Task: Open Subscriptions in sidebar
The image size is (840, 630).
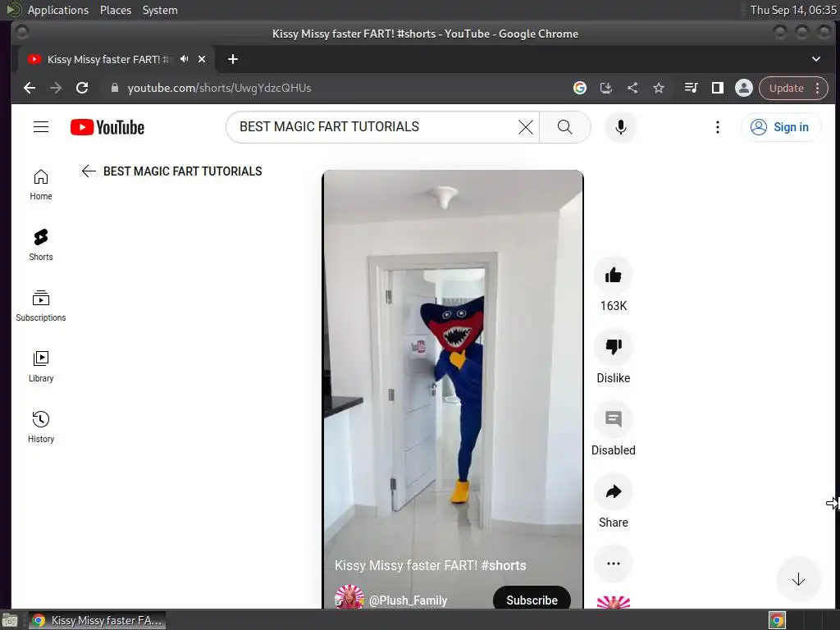Action: [41, 306]
